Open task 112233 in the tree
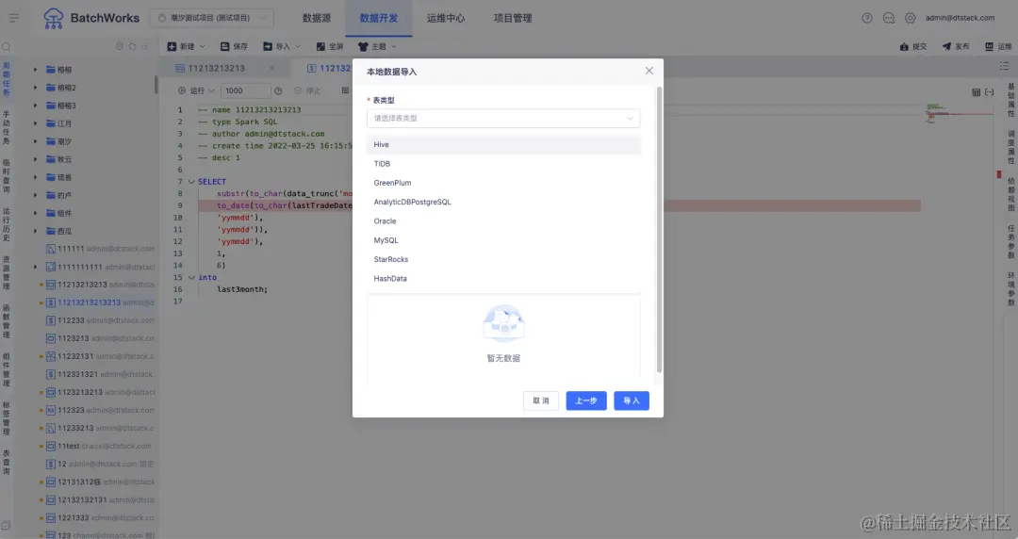Image resolution: width=1018 pixels, height=539 pixels. [100, 320]
